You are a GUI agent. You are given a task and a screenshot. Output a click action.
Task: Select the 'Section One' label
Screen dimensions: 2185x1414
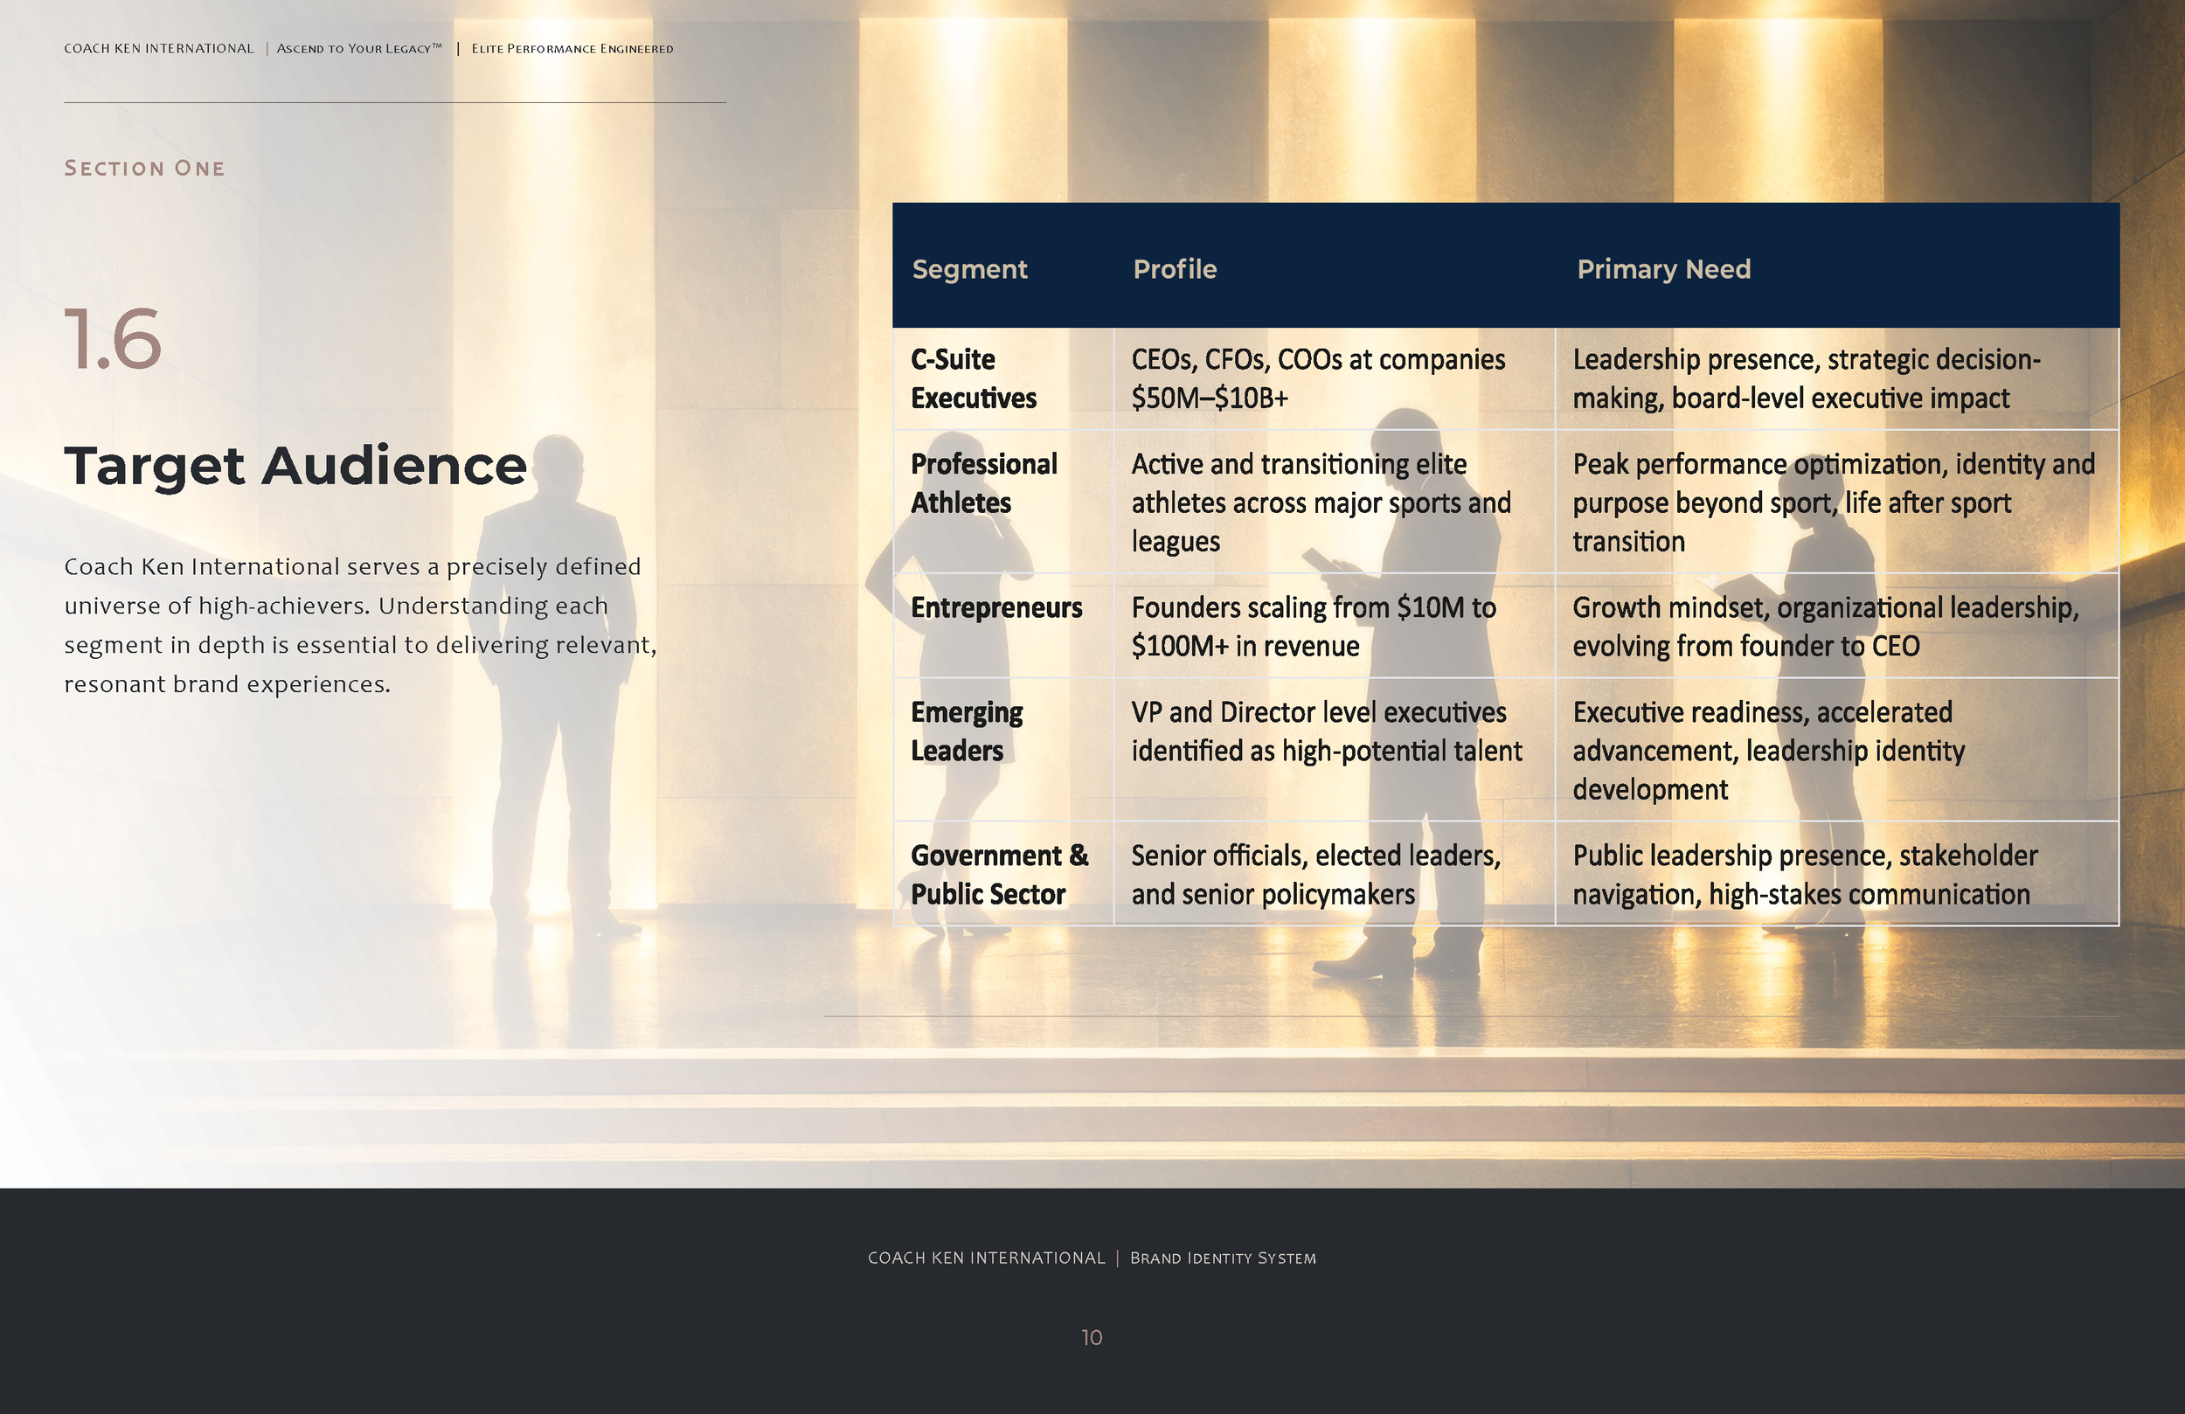tap(144, 168)
